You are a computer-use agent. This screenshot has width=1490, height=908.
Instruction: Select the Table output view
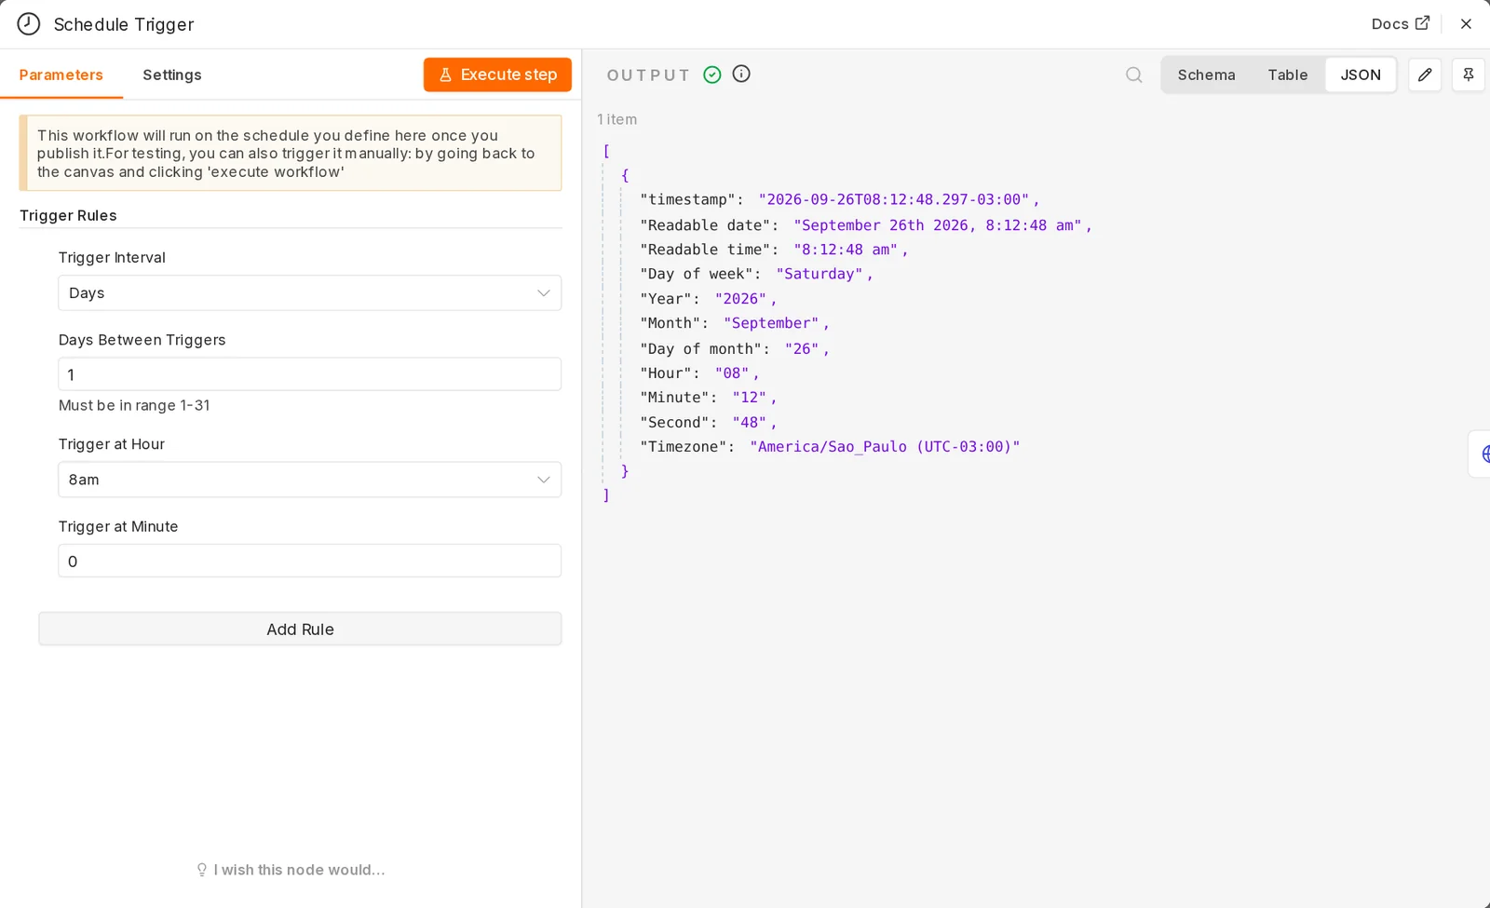click(1287, 75)
